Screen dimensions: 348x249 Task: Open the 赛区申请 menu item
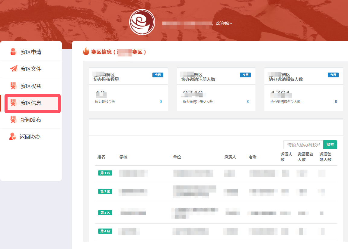point(31,52)
